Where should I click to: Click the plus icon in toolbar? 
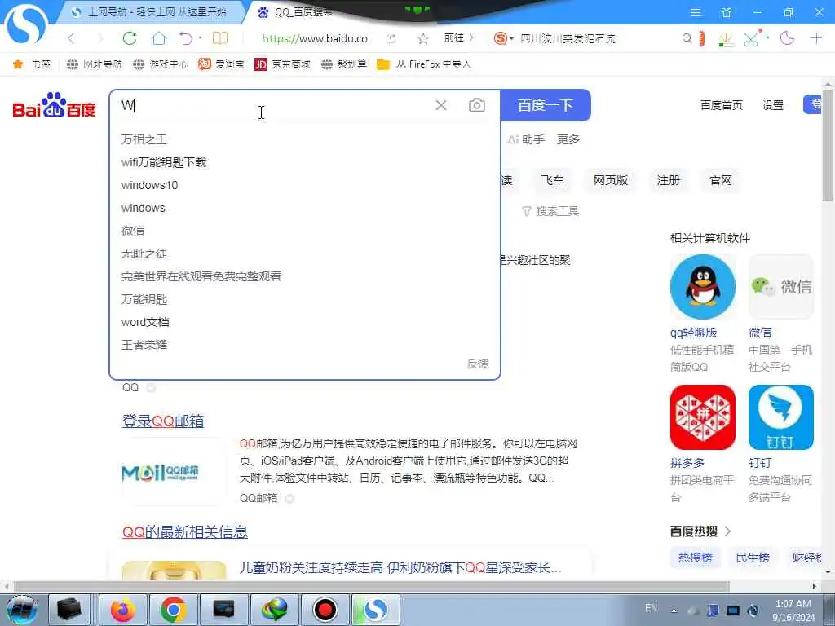click(815, 38)
